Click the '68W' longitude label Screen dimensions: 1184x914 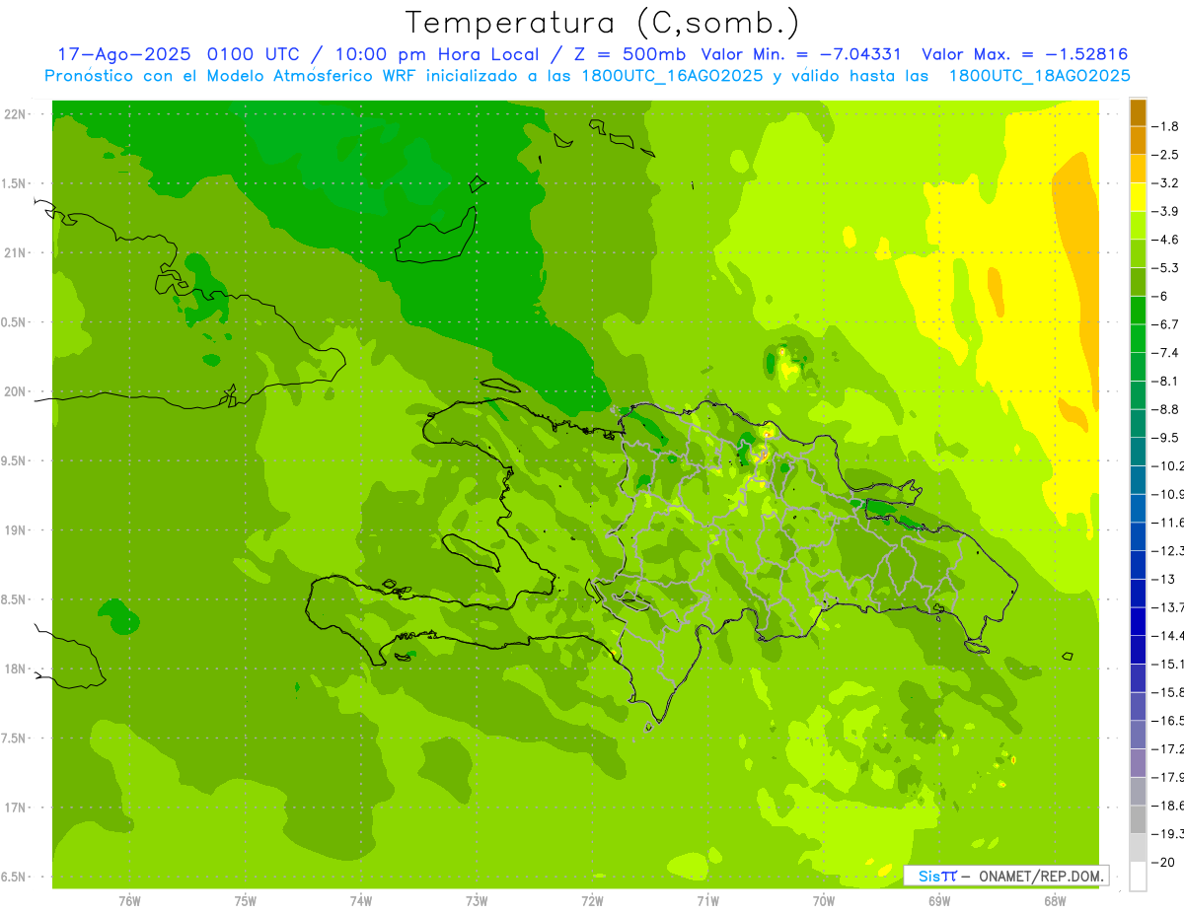click(x=1054, y=901)
